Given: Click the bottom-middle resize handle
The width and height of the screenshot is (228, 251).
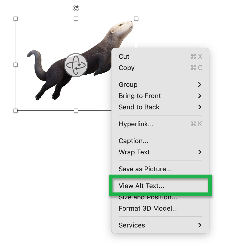Looking at the screenshot, I should (x=76, y=111).
